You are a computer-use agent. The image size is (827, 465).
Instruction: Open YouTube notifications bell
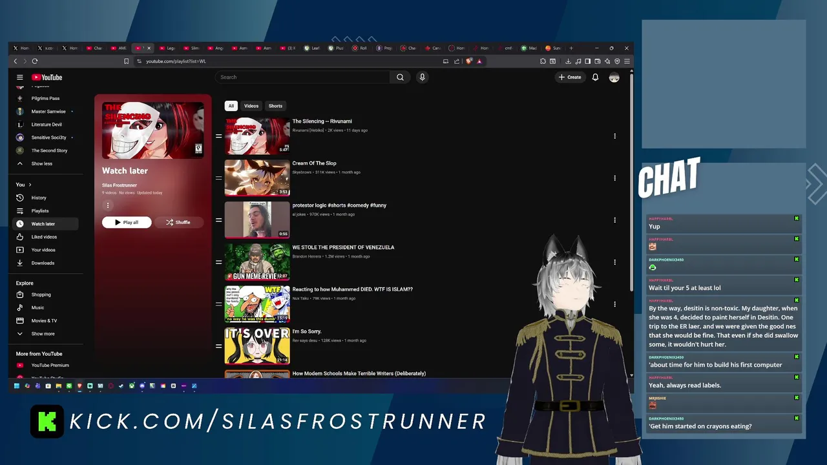[595, 77]
